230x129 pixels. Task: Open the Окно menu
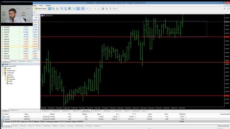(41, 5)
